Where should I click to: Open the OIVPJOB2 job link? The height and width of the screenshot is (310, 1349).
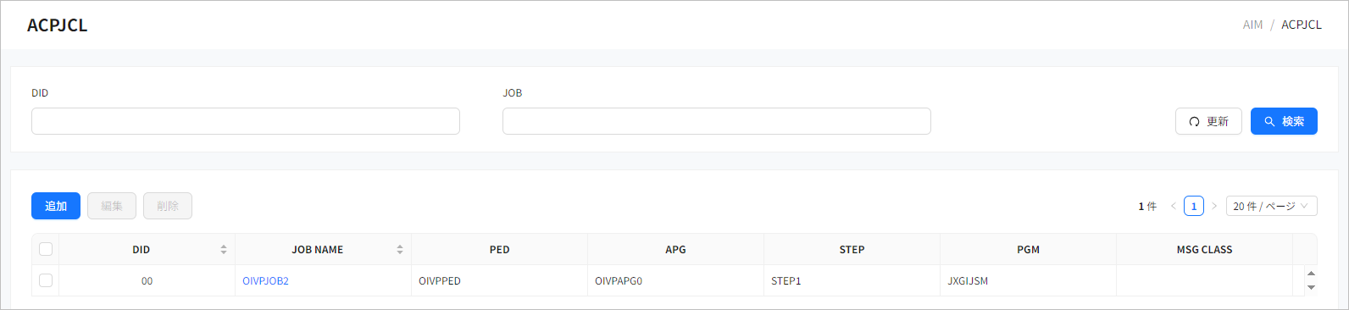[265, 281]
